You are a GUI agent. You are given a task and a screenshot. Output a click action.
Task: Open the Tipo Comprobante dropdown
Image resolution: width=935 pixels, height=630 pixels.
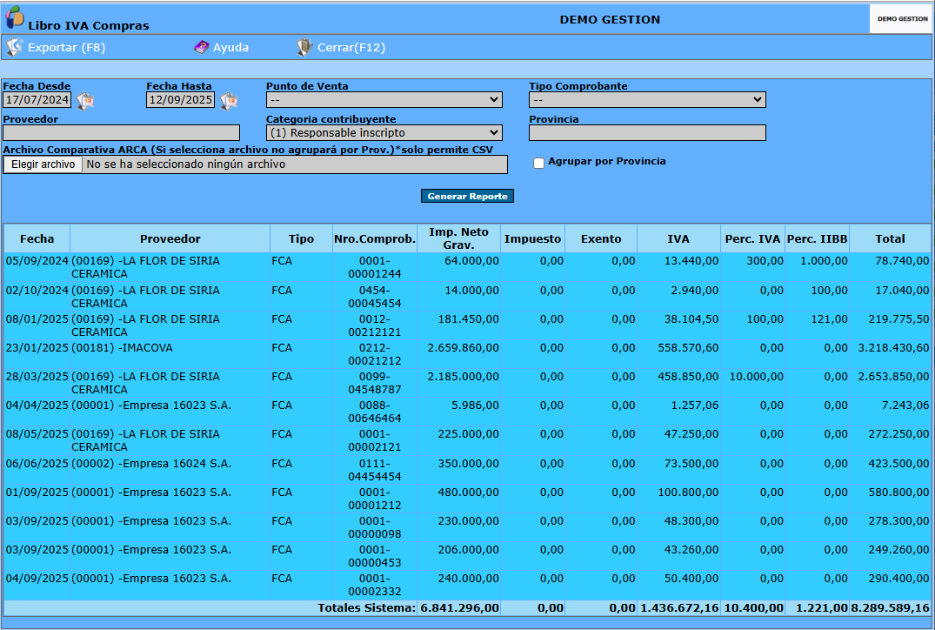(647, 99)
